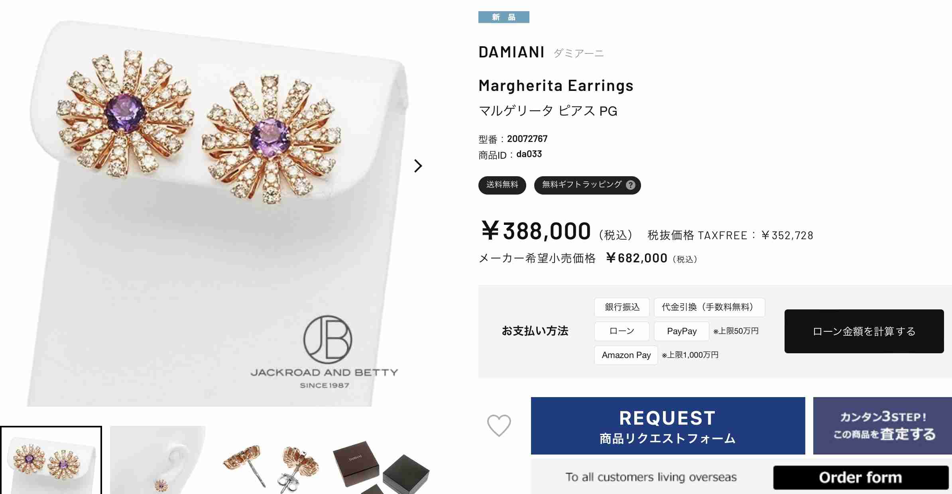
Task: Choose Amazon Pay payment option
Action: coord(626,355)
